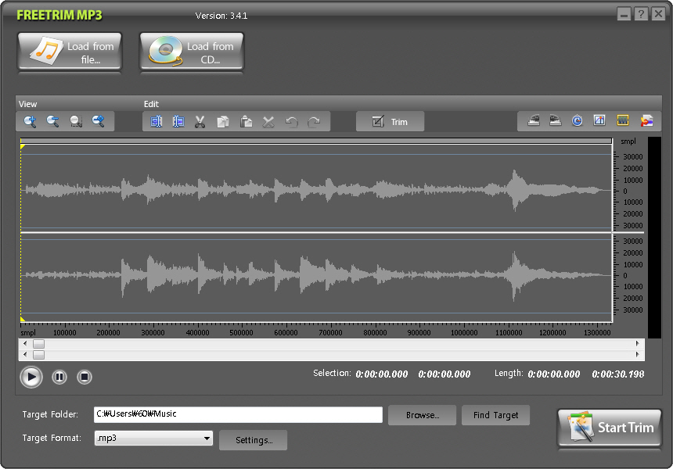Set the selection start marker icon
673x469 pixels.
pos(157,122)
